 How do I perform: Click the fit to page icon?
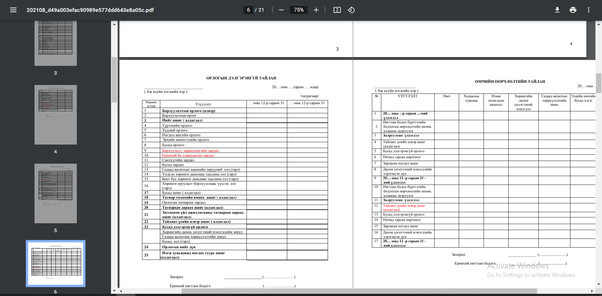click(337, 10)
